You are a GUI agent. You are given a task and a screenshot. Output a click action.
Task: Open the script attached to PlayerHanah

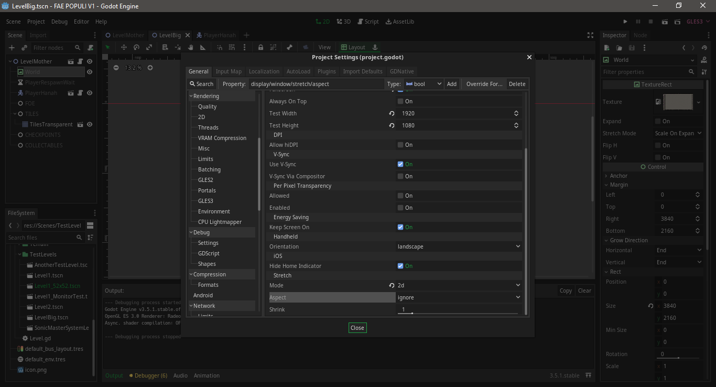pos(80,93)
